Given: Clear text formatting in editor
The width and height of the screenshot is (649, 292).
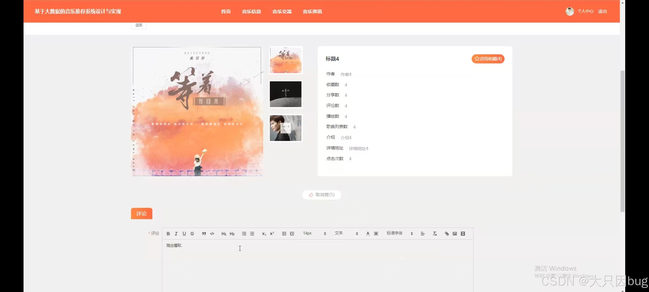Looking at the screenshot, I should (435, 234).
